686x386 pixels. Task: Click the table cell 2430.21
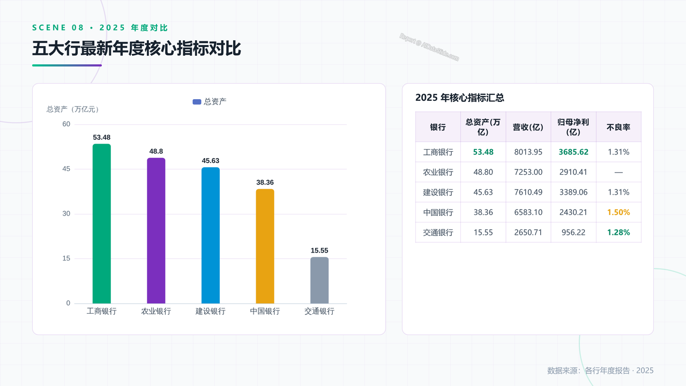point(573,212)
